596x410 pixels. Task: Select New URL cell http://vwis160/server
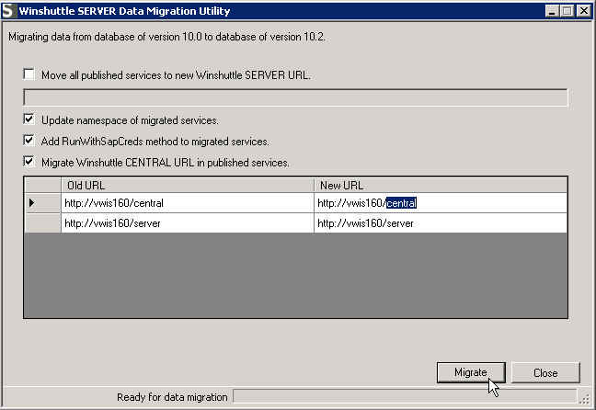click(441, 223)
